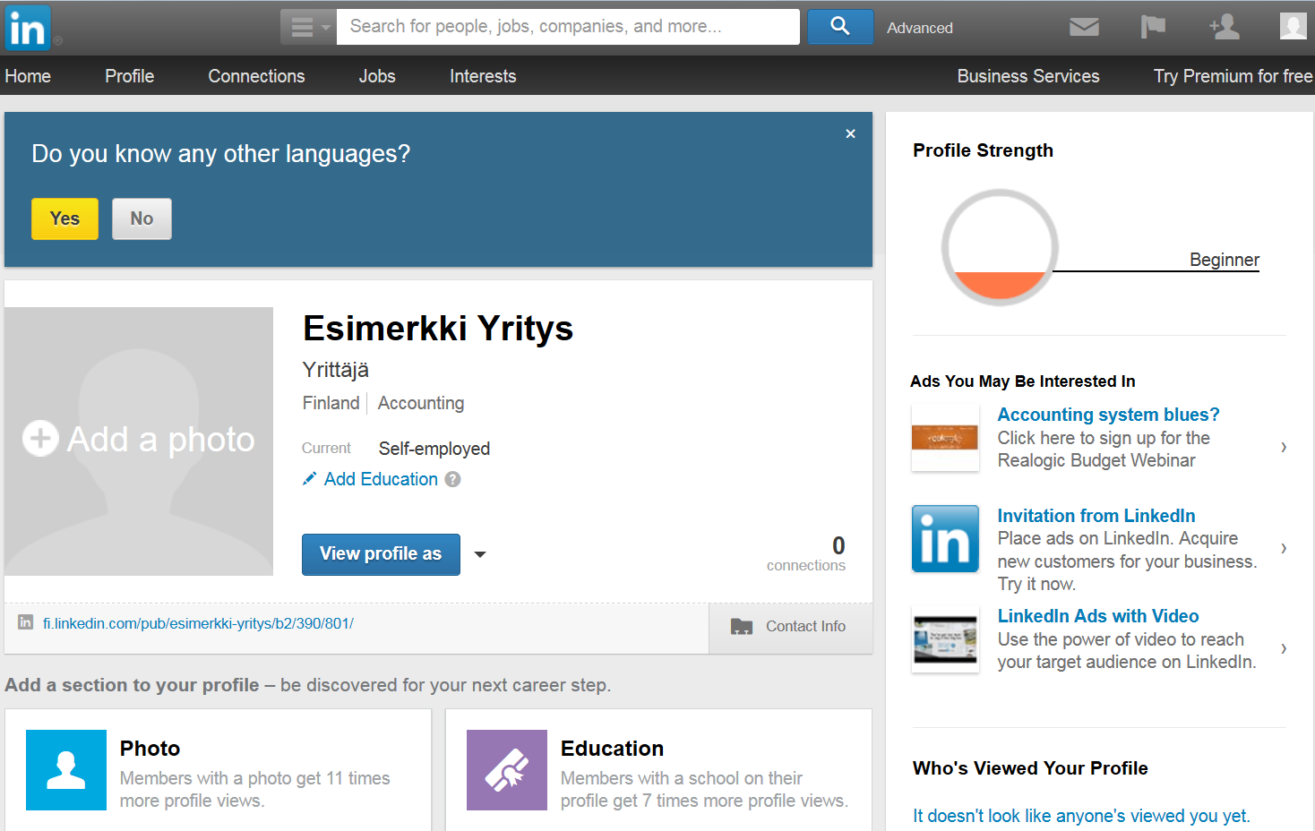Click the Add a photo placeholder
The width and height of the screenshot is (1315, 831).
click(139, 441)
